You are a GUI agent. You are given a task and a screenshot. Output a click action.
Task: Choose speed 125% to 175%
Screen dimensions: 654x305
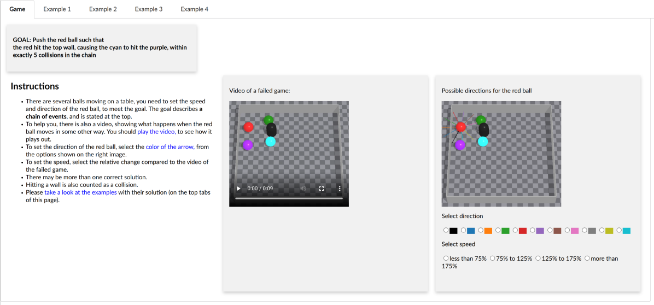pyautogui.click(x=538, y=259)
